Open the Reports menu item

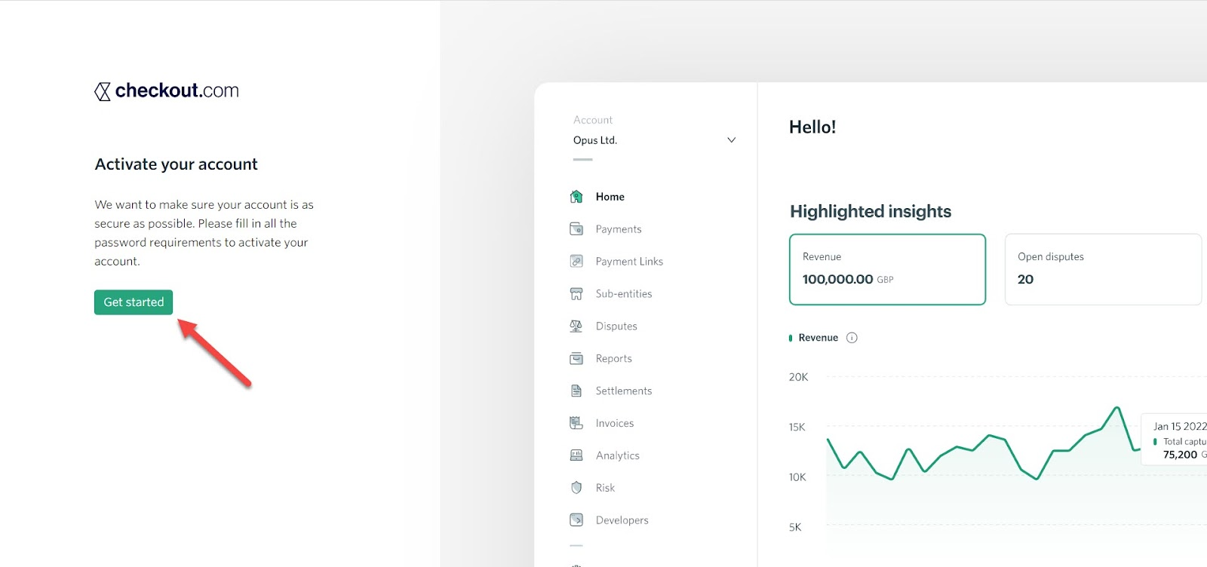click(x=613, y=359)
